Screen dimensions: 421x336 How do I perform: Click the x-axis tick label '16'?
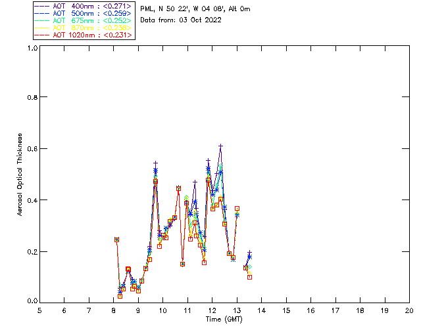point(311,310)
